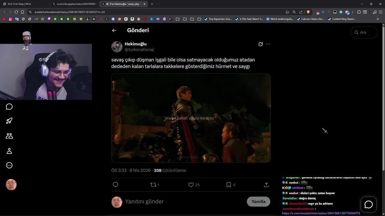Open Grok explain icon on the post
Viewport: 385px width, 216px height.
260,44
